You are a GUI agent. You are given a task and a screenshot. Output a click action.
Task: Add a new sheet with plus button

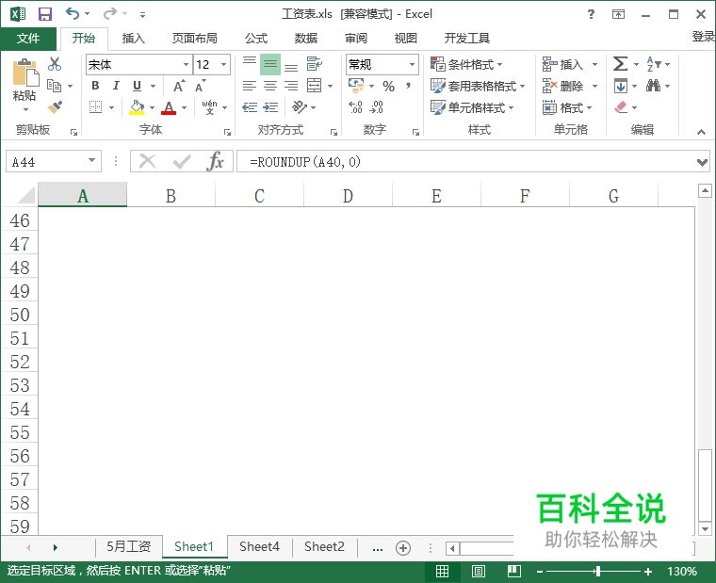[403, 548]
